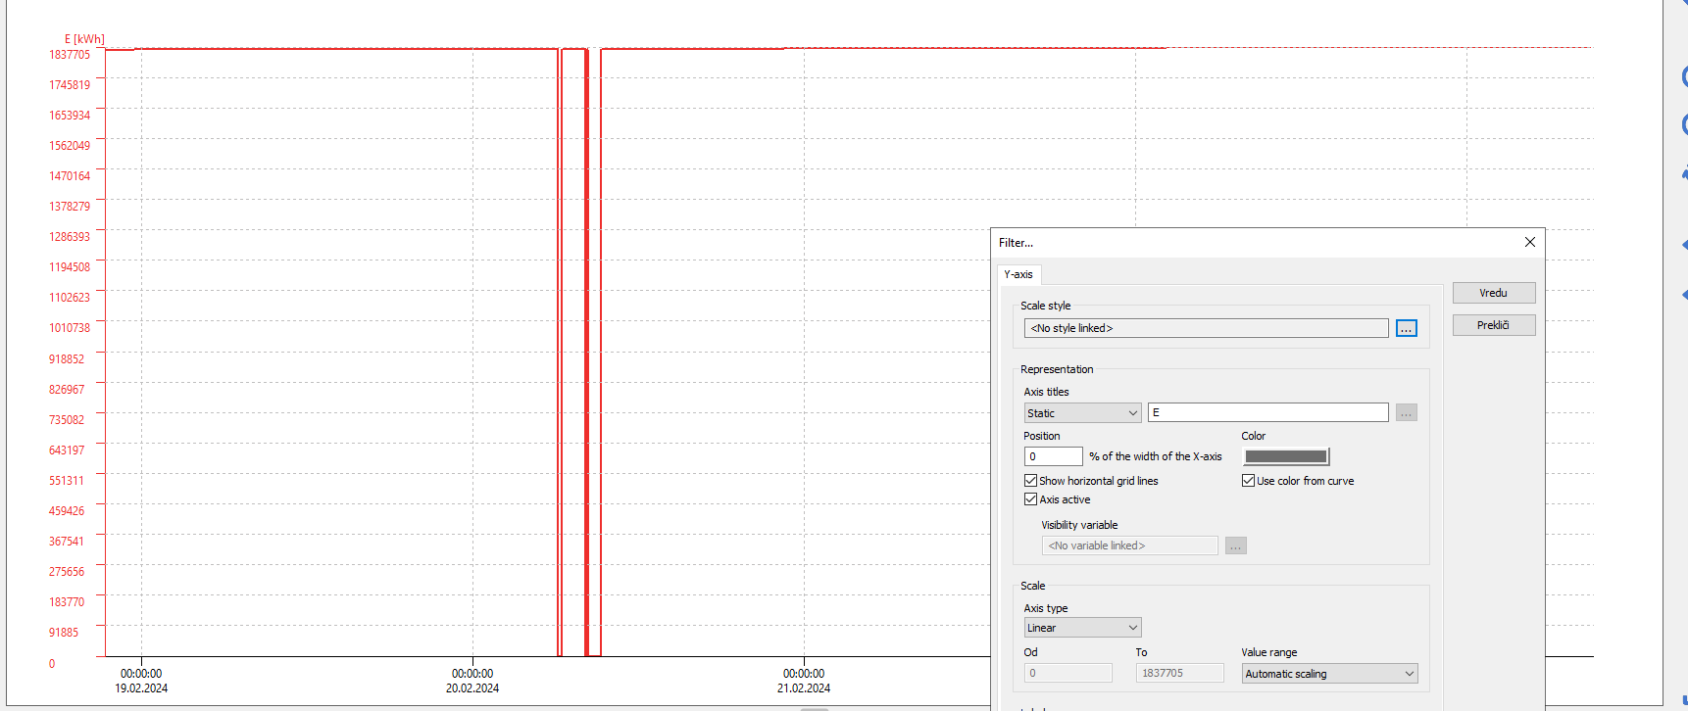Click the E [kWh] axis title

click(x=84, y=39)
